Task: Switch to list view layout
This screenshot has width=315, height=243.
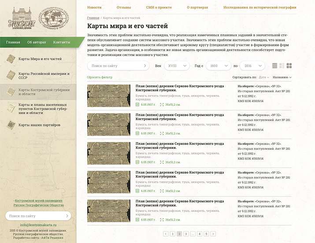Action: point(274,66)
